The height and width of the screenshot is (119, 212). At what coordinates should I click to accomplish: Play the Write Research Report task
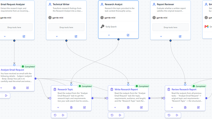(120, 115)
